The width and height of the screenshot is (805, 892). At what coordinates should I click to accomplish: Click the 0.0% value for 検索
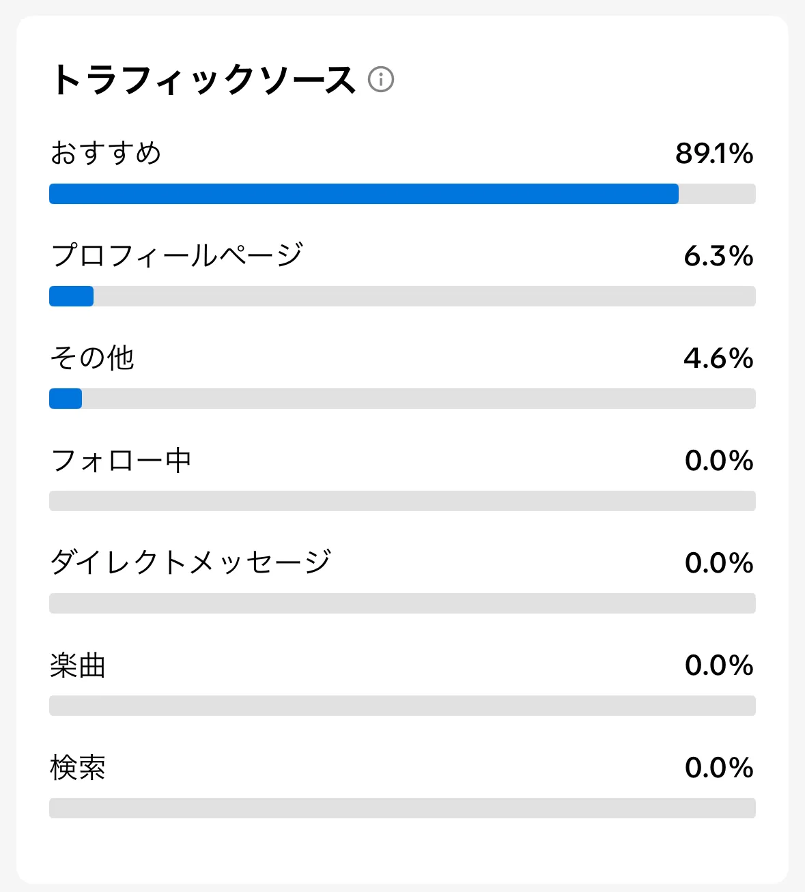click(x=719, y=768)
